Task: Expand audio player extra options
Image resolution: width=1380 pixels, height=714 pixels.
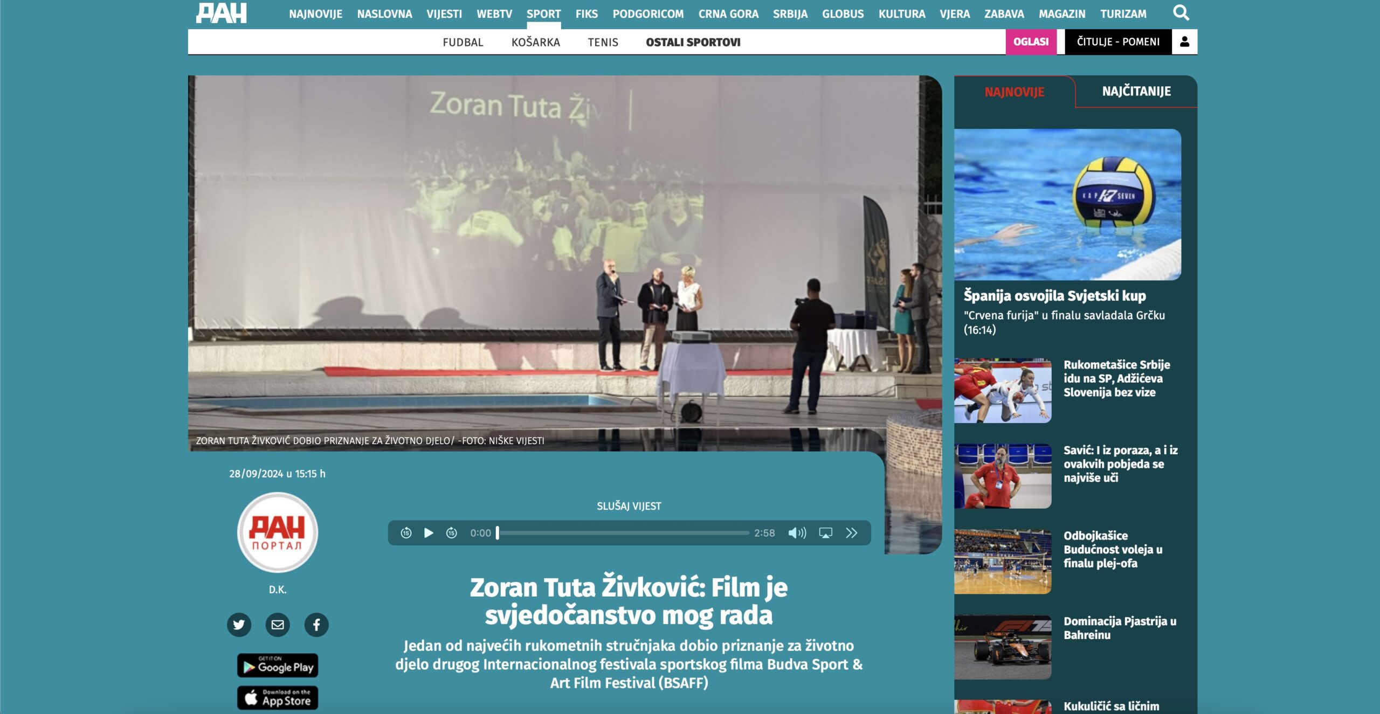Action: (851, 533)
